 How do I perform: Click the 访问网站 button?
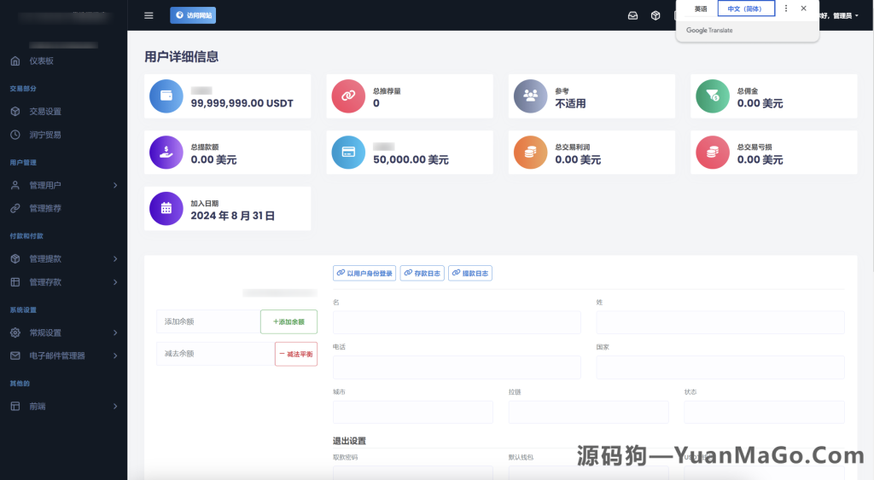(x=193, y=15)
